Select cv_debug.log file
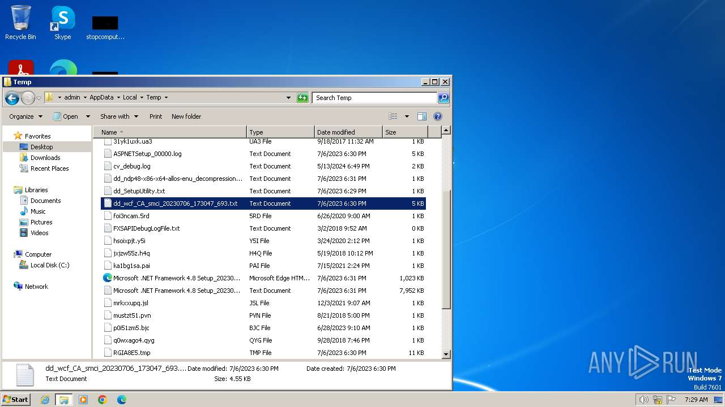Viewport: 725px width, 407px height. point(132,166)
